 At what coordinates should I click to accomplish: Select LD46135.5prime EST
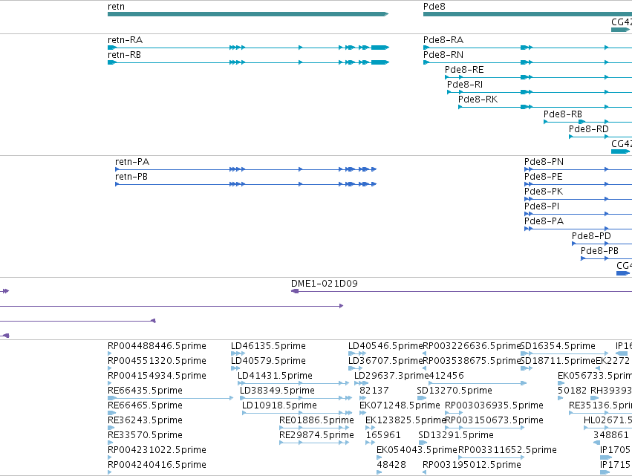click(238, 353)
